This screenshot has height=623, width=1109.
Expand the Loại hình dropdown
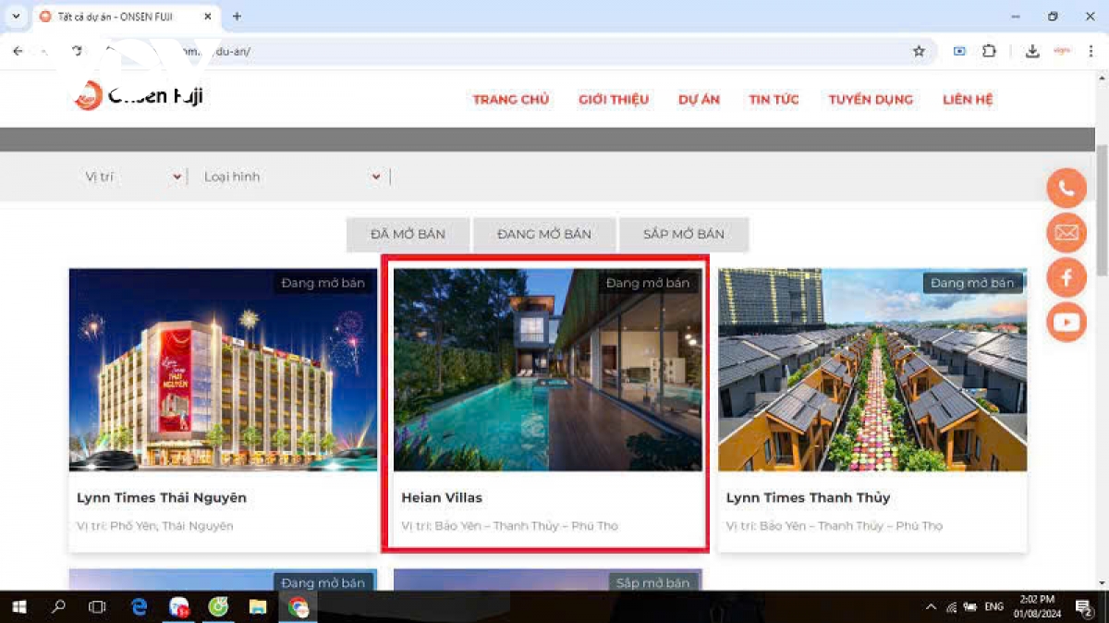[292, 177]
